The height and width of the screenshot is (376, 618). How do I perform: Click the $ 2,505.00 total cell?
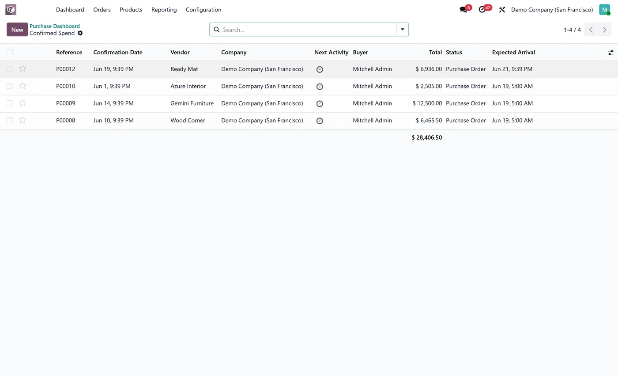point(429,86)
